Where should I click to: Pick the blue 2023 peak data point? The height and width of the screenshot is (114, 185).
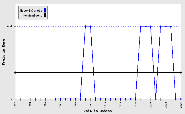point(171,26)
